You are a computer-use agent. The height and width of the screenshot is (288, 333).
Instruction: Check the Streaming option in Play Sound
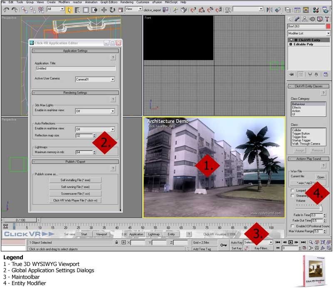pyautogui.click(x=292, y=196)
